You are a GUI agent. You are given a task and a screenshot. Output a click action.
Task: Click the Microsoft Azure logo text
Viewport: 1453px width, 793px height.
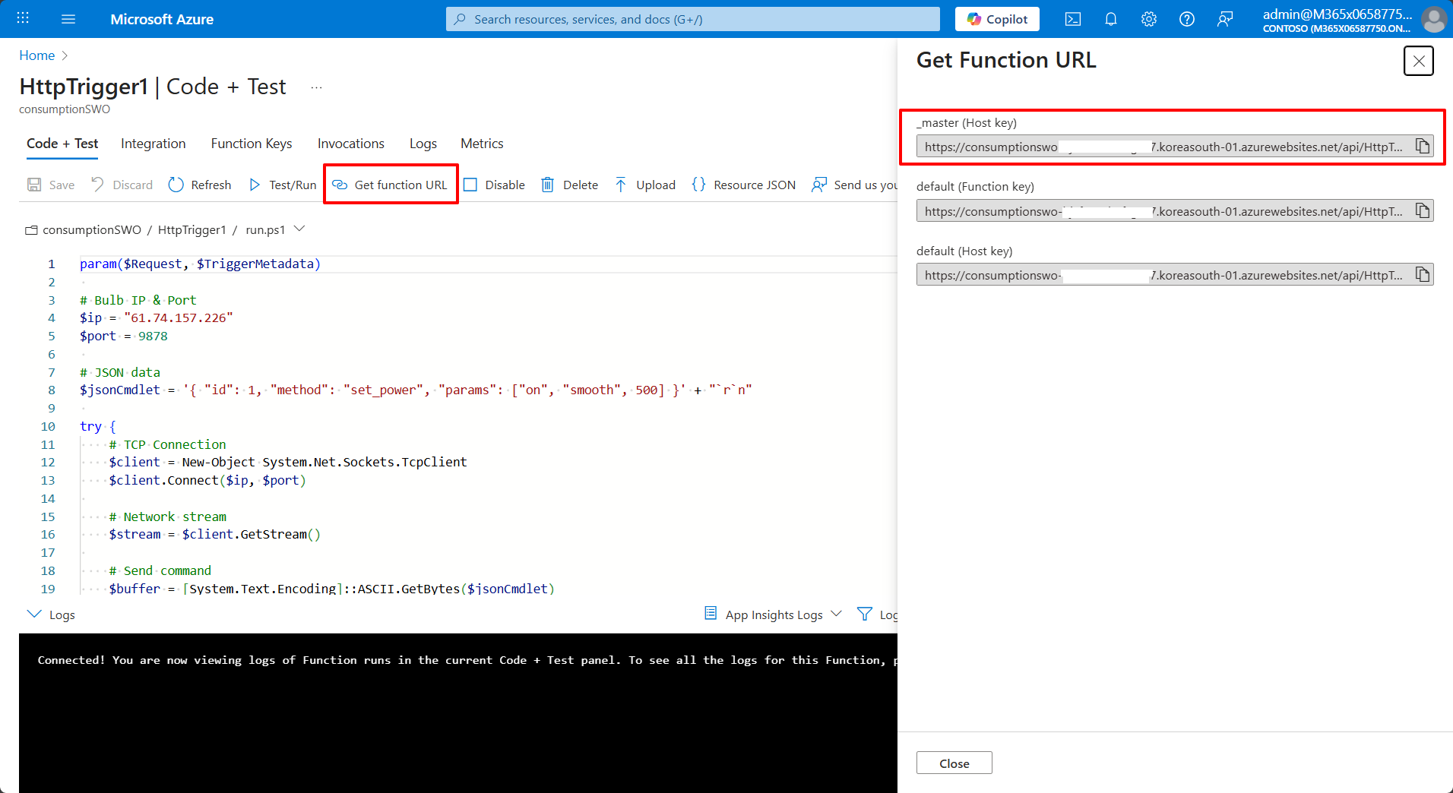[x=162, y=19]
